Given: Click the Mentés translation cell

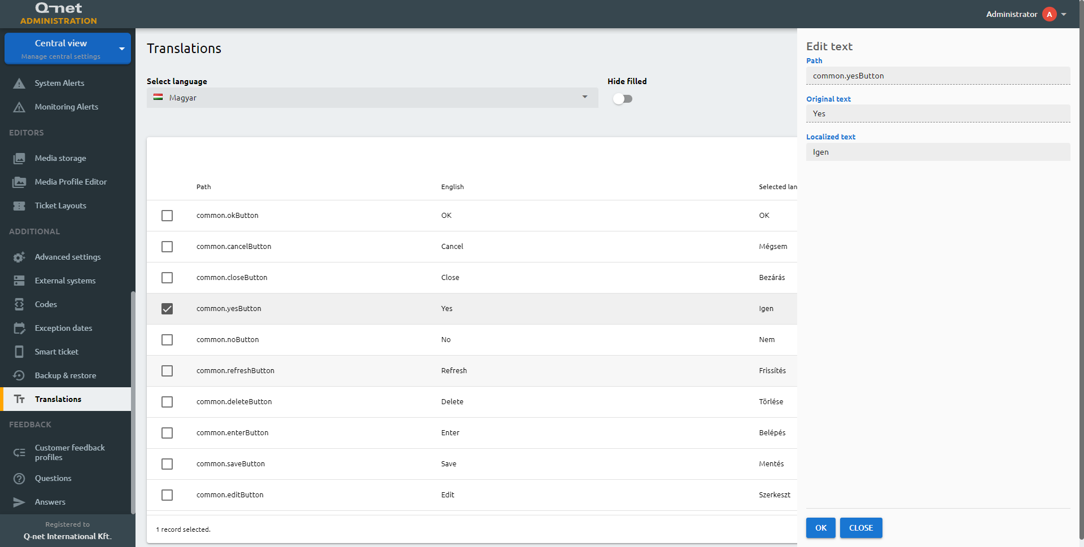Looking at the screenshot, I should (771, 464).
